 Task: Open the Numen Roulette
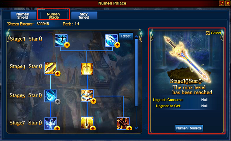pos(189,128)
